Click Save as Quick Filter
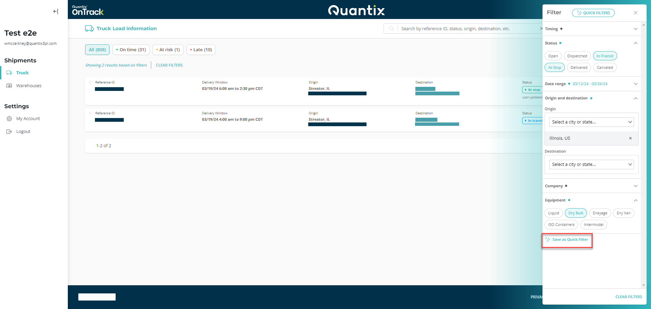 [x=570, y=240]
